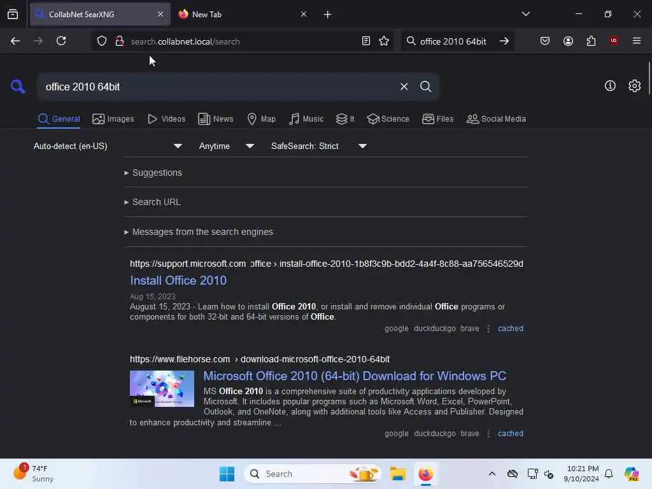Viewport: 652px width, 489px height.
Task: Switch to Files category
Action: pos(437,119)
